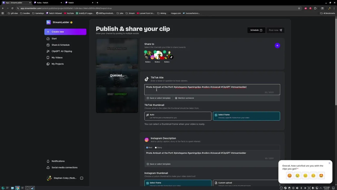
Task: Open Instagram Save or select template
Action: (x=158, y=164)
